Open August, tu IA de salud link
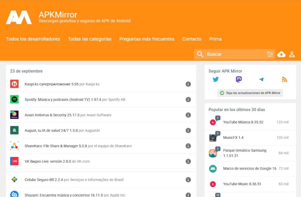The height and width of the screenshot is (197, 301). [x=51, y=131]
